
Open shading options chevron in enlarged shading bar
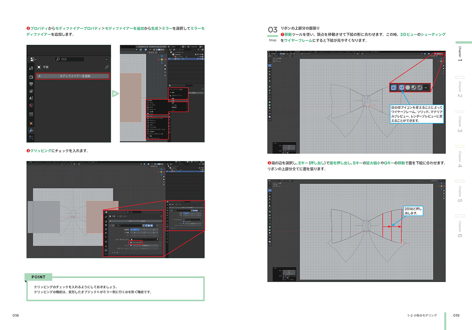426,88
